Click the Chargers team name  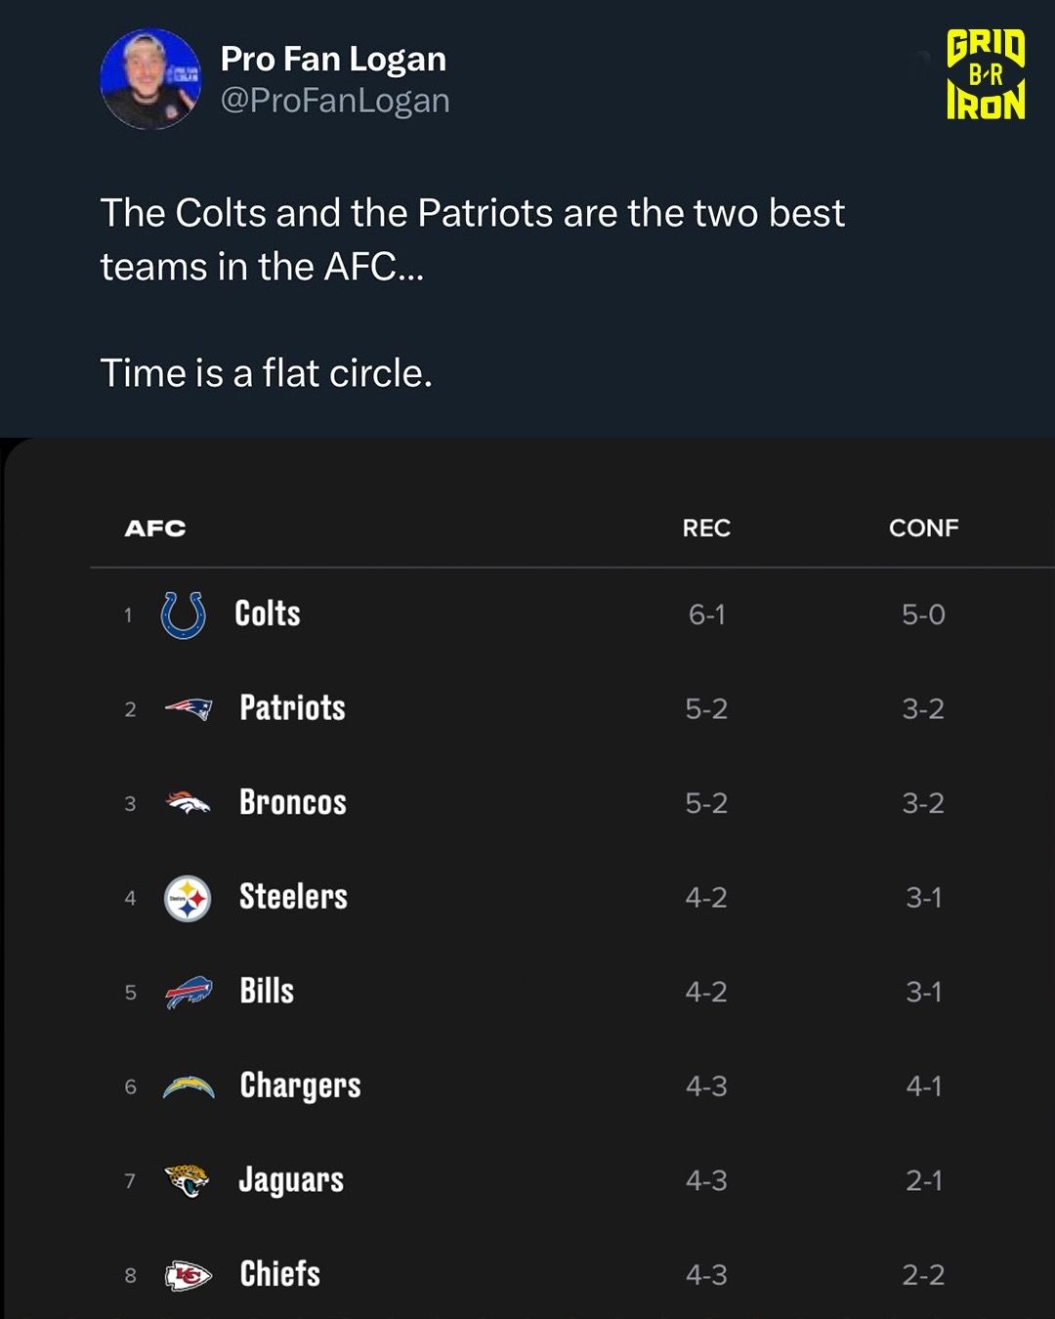click(300, 1085)
